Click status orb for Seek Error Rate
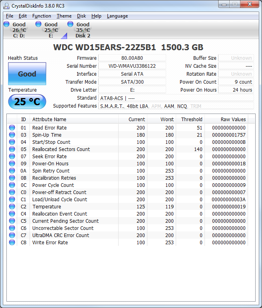Viewport: 262px width, 308px height. click(x=12, y=156)
